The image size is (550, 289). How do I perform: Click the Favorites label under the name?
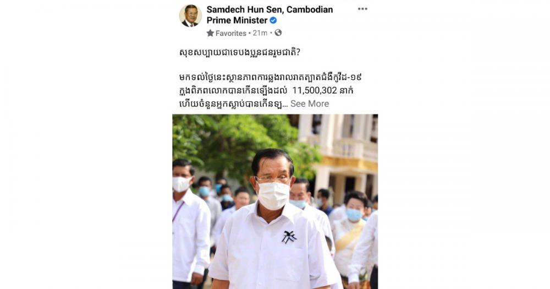click(x=231, y=33)
